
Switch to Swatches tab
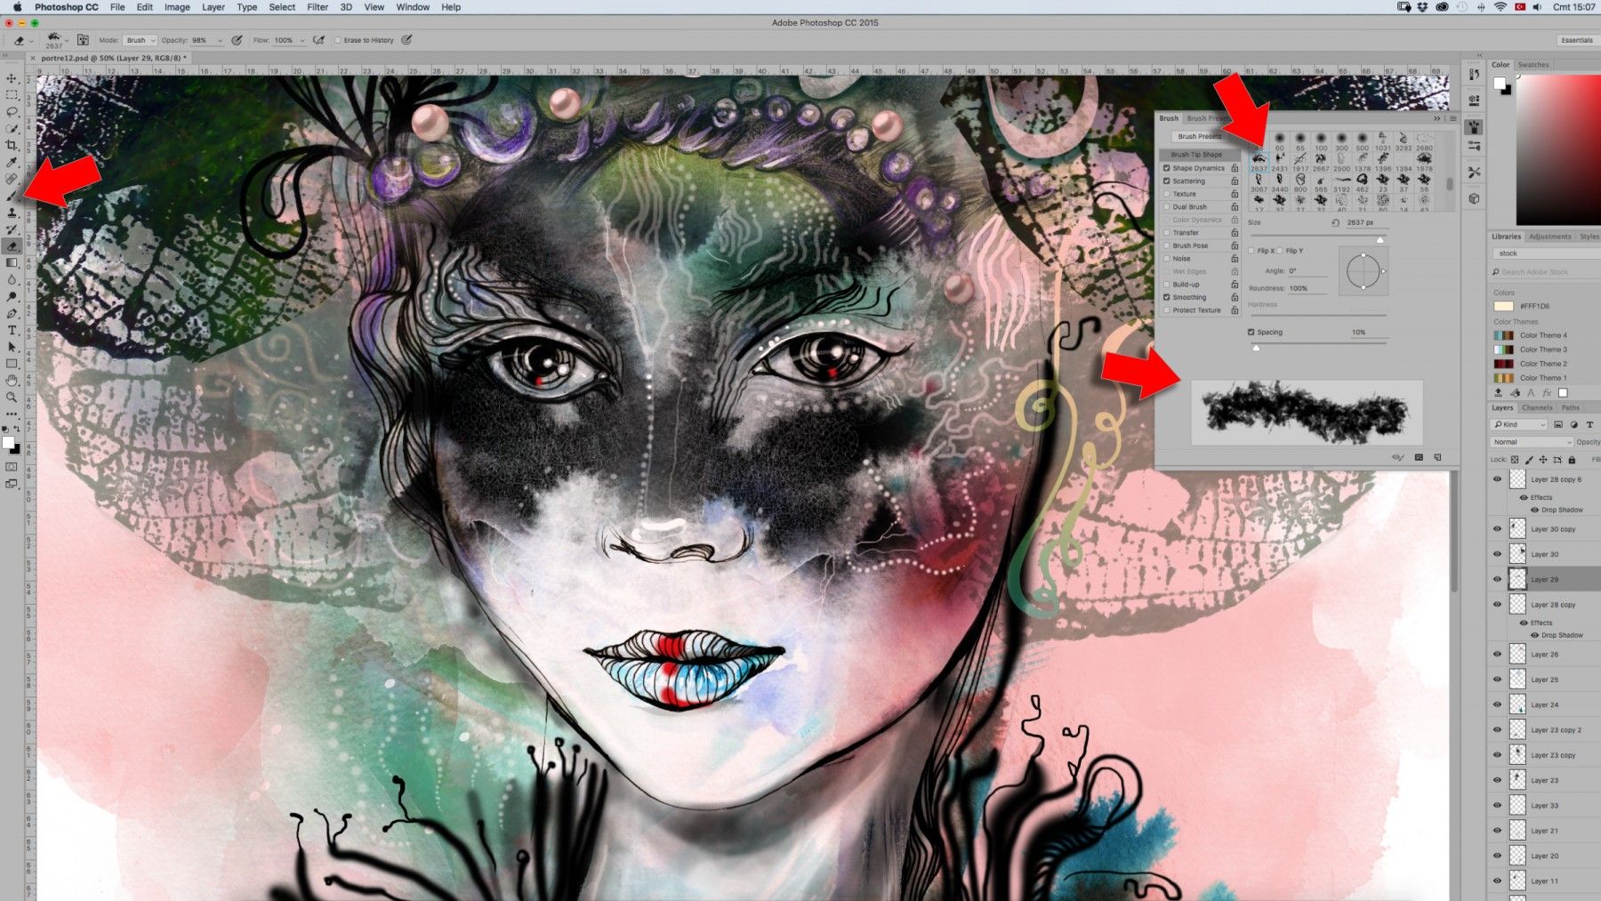(1533, 65)
